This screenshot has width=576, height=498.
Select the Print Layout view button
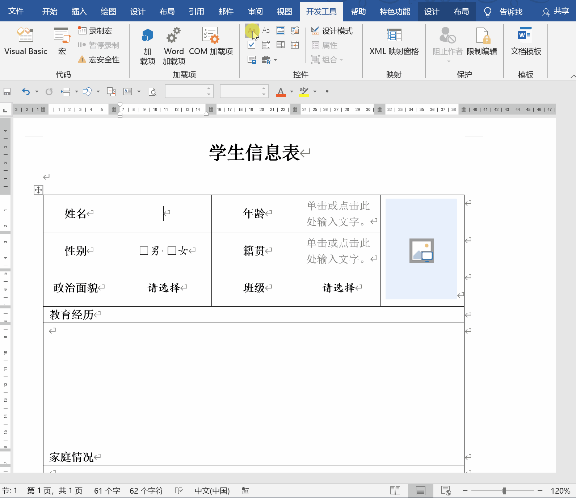click(x=420, y=491)
